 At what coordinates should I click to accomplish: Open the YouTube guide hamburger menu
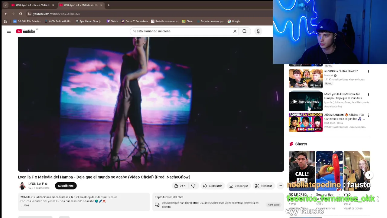[x=9, y=31]
